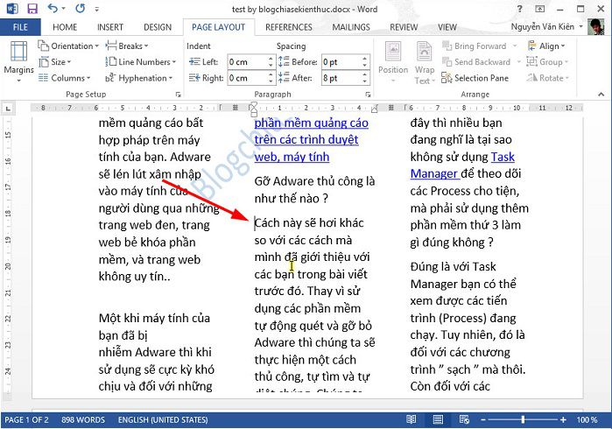612x429 pixels.
Task: Open the page Size dropdown
Action: [55, 62]
